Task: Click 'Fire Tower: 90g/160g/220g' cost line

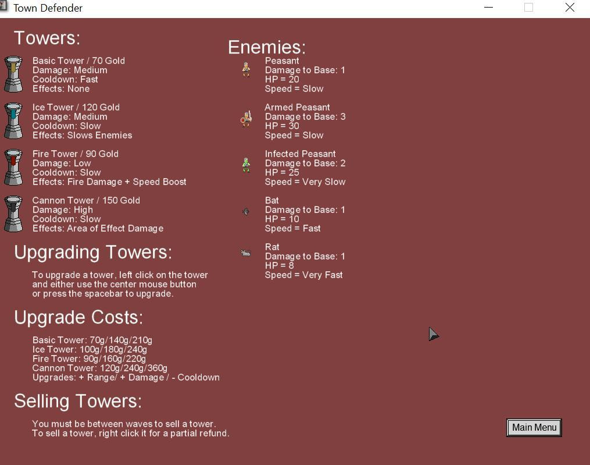Action: click(89, 358)
